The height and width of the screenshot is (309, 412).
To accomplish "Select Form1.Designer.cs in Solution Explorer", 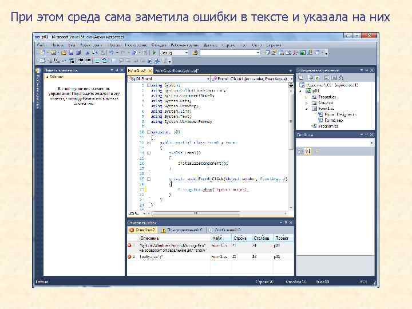I will tap(340, 114).
